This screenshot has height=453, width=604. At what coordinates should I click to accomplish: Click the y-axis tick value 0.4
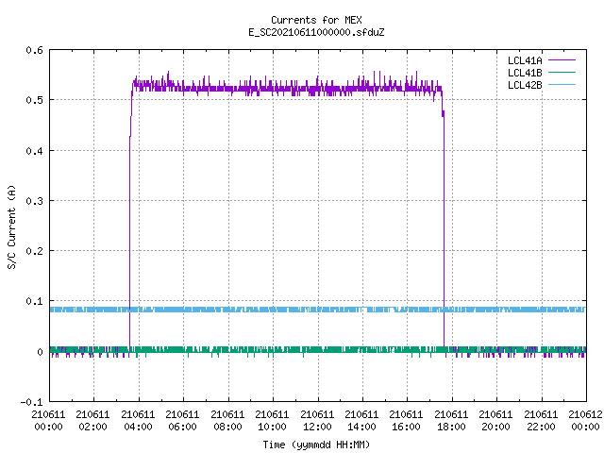[34, 151]
